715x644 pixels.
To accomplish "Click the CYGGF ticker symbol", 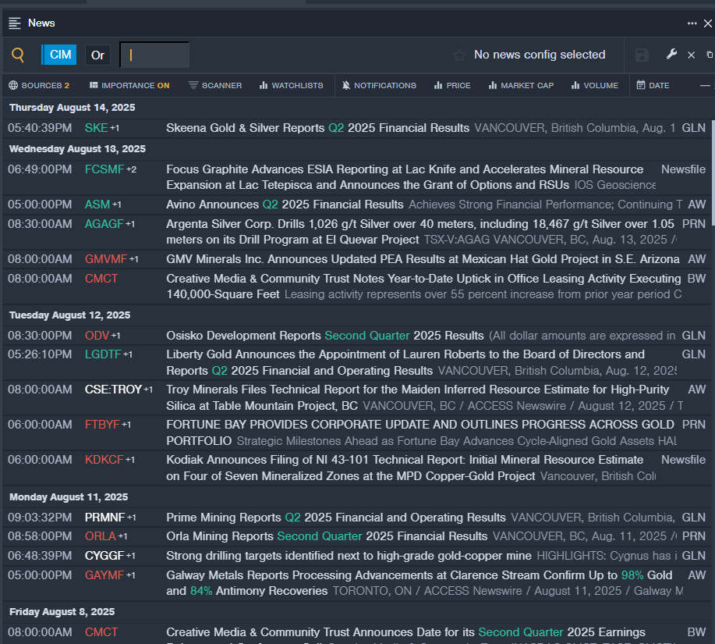I will pyautogui.click(x=104, y=556).
